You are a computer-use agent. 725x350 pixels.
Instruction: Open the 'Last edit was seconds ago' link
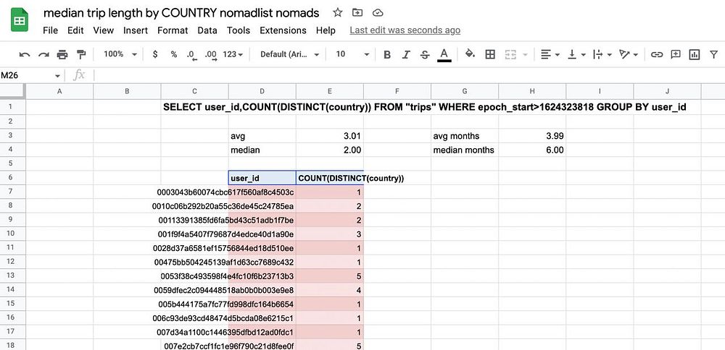[405, 30]
